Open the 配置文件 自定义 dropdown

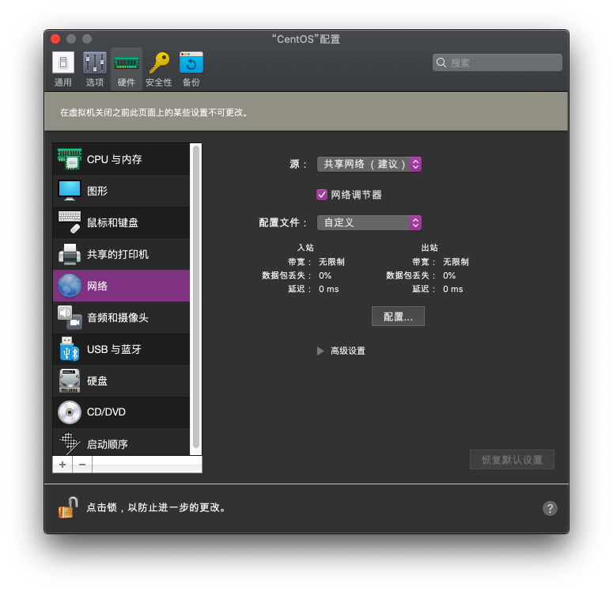tap(369, 222)
